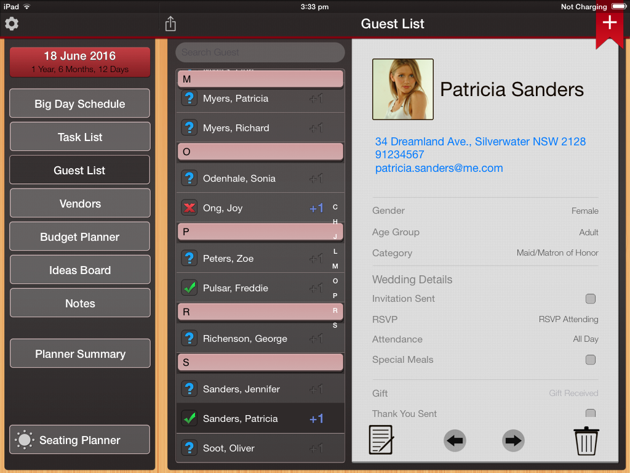
Task: Tap Patricia Sanders profile photo
Action: tap(402, 89)
